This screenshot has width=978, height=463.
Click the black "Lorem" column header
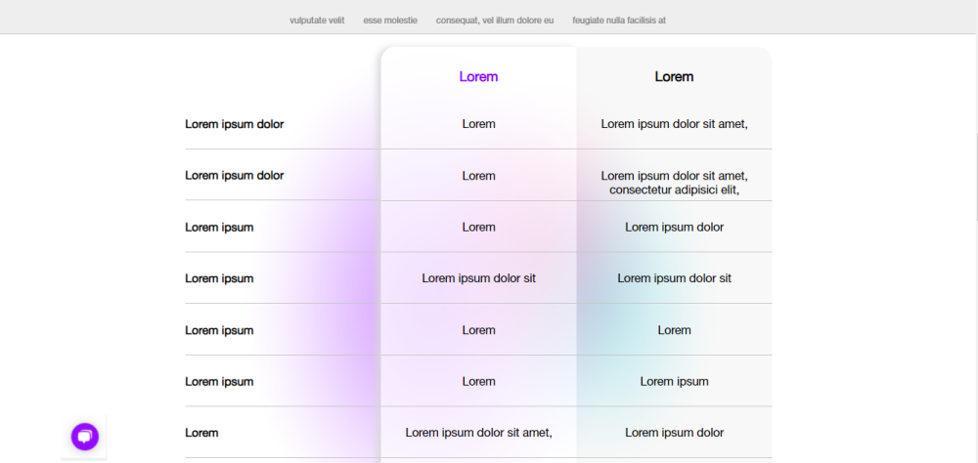674,77
